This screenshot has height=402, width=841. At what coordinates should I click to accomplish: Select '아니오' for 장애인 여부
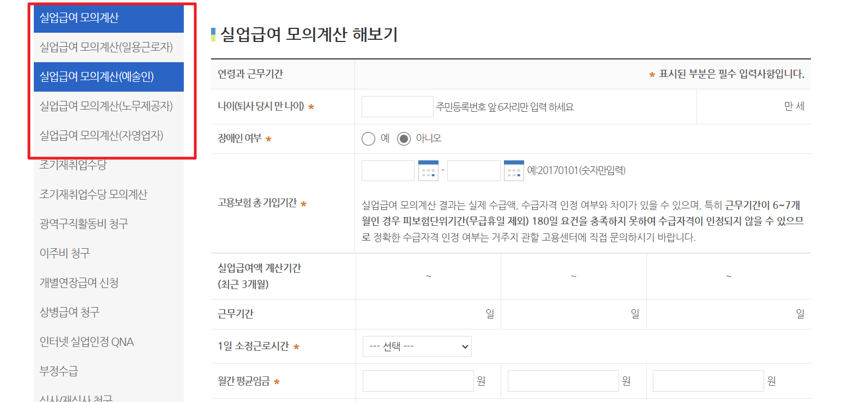pos(404,139)
